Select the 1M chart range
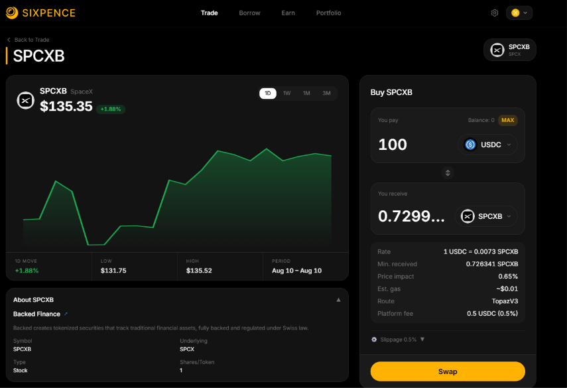This screenshot has width=567, height=388. [306, 94]
